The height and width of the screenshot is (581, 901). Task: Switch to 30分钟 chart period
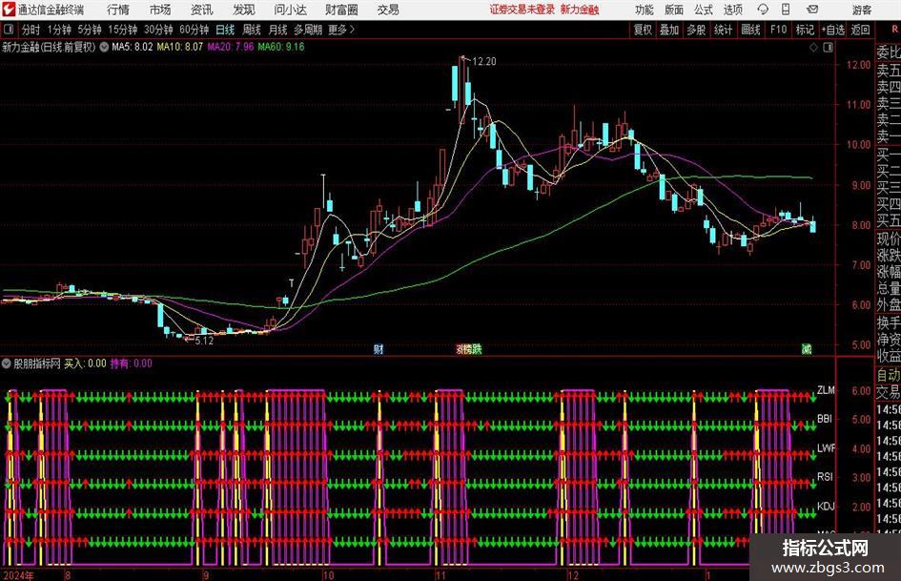coord(158,30)
